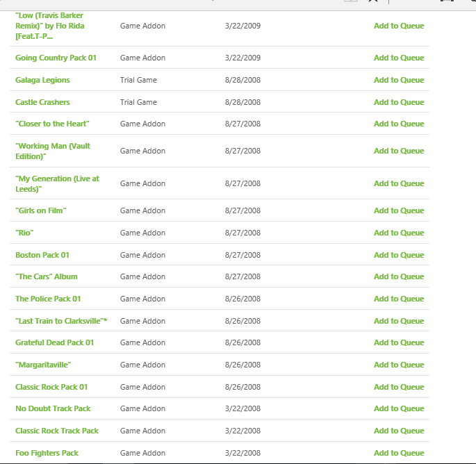Select the Trial Game type for Castle Crashers
This screenshot has width=476, height=464.
tap(138, 102)
